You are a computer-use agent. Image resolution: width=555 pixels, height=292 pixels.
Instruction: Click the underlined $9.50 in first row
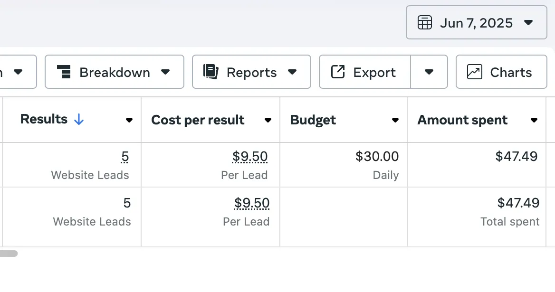tap(250, 157)
